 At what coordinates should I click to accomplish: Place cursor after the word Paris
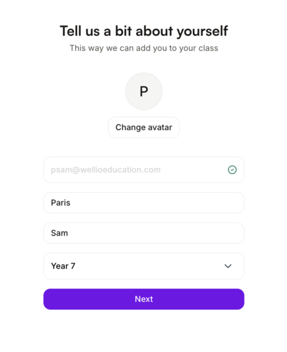71,203
